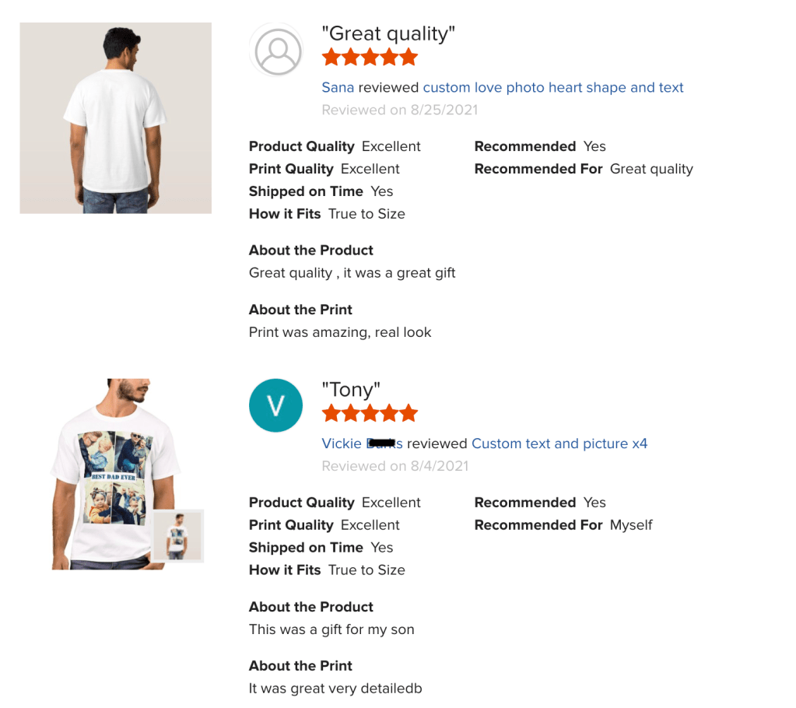Click Sana's gray profile avatar icon
This screenshot has height=708, width=796.
[x=278, y=51]
